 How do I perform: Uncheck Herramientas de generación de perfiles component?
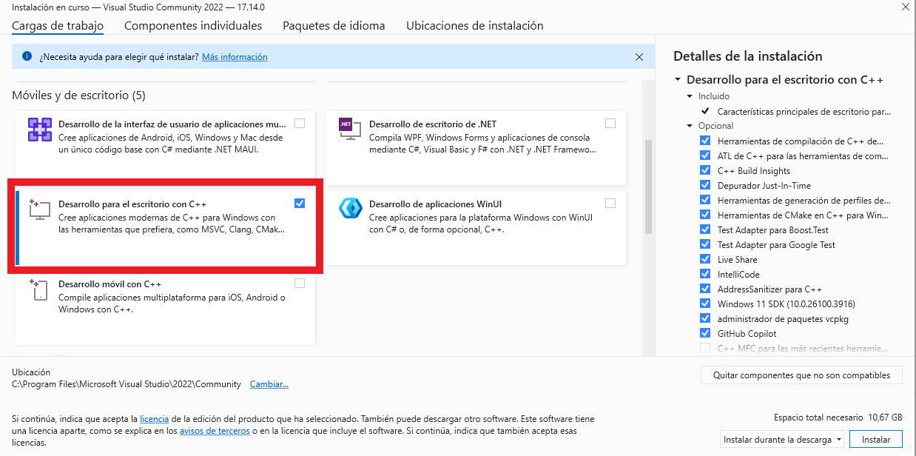coord(705,200)
